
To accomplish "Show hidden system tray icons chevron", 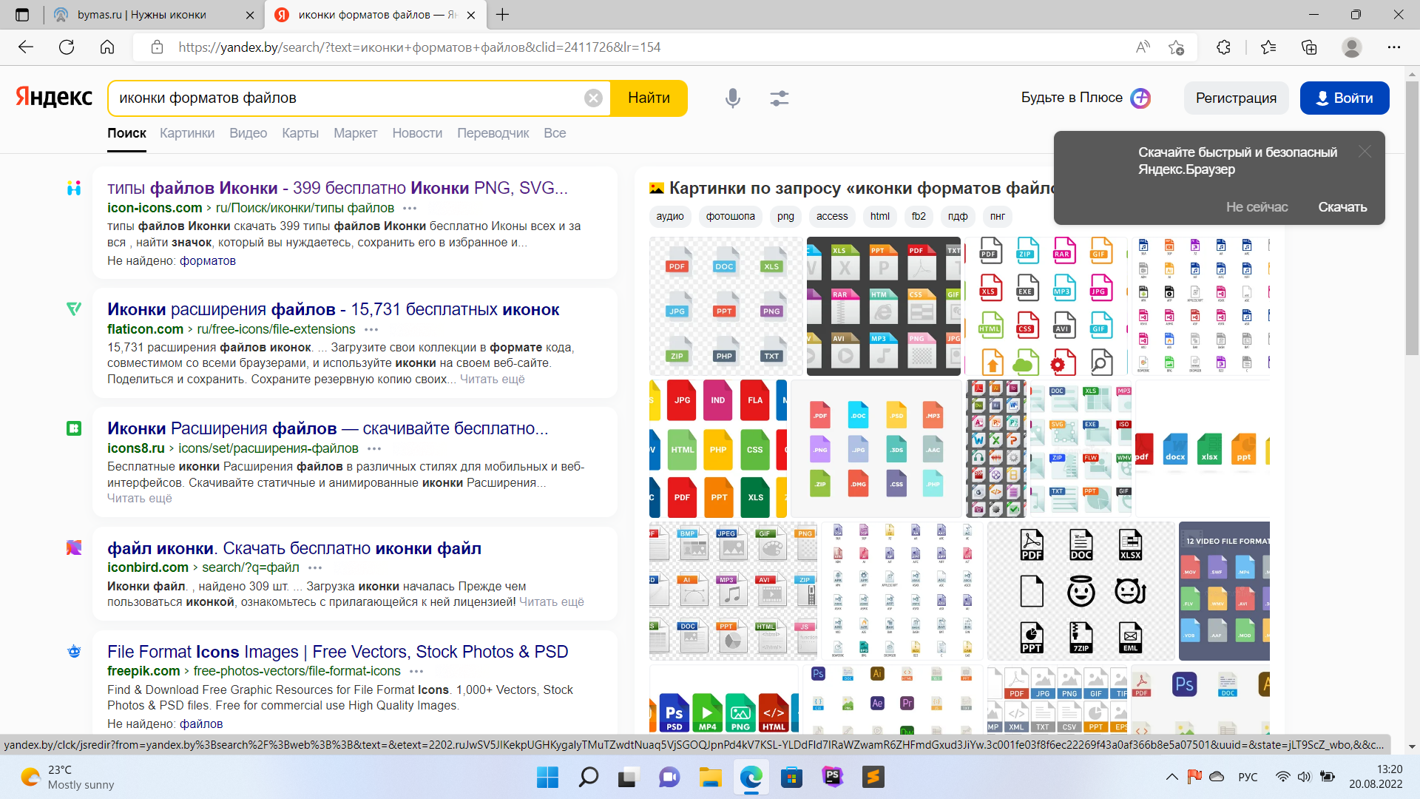I will (1171, 777).
